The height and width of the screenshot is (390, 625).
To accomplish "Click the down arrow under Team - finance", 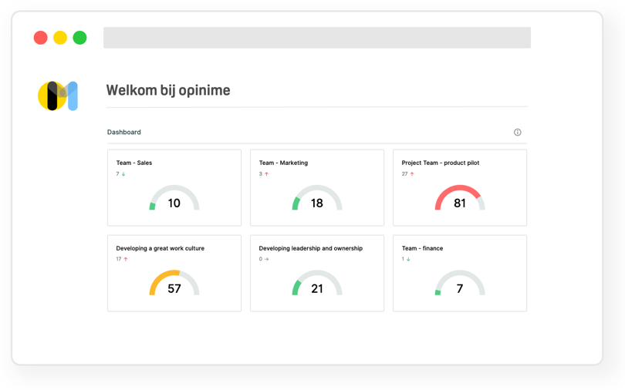I will 408,260.
